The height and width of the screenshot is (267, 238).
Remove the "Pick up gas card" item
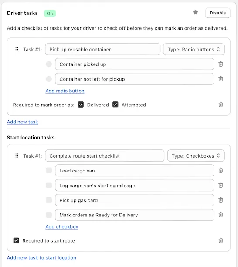221,200
